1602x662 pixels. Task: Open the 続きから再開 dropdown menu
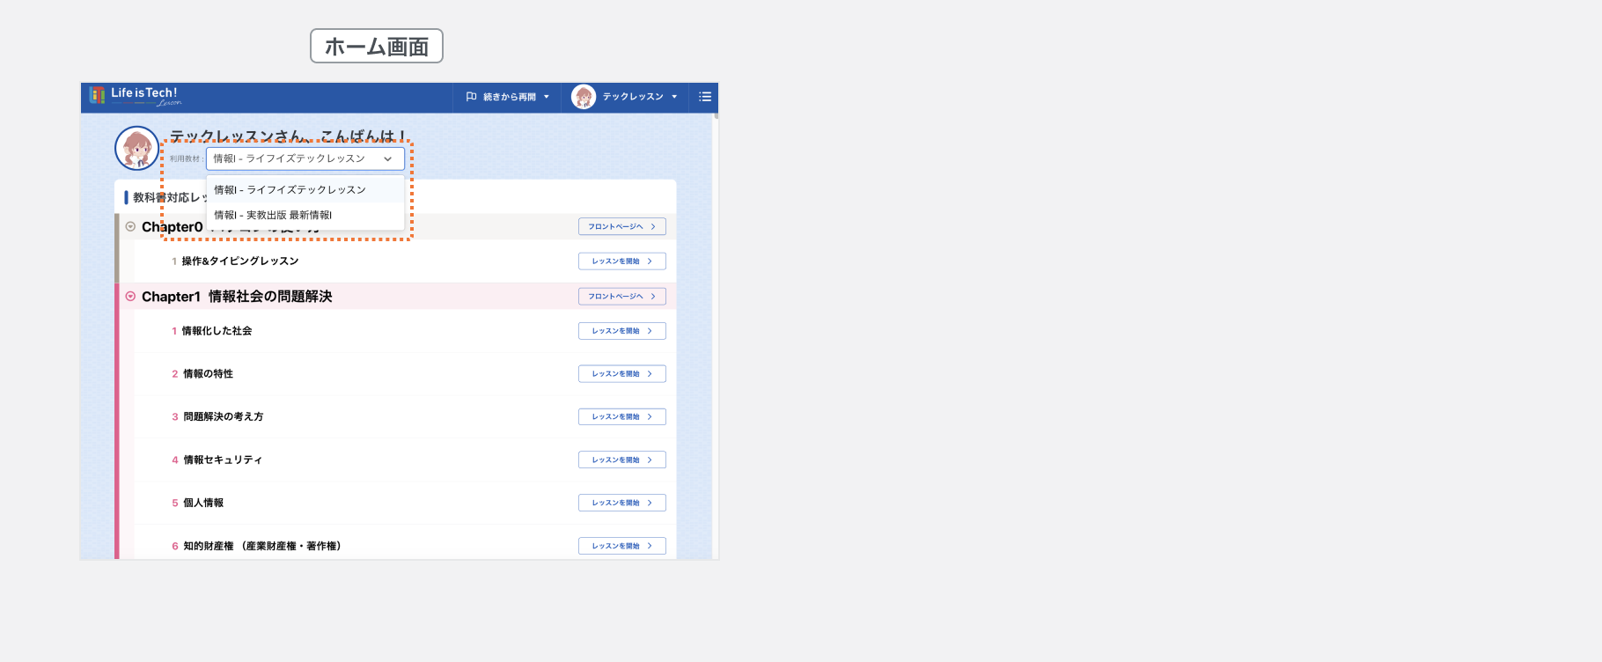[x=508, y=97]
